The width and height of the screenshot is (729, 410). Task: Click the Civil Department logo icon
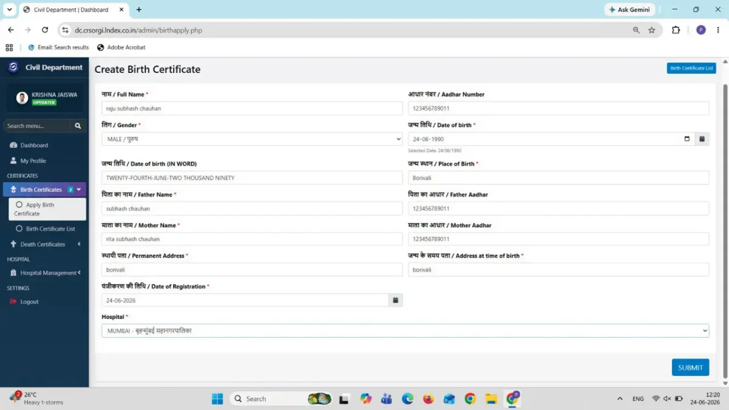[13, 67]
